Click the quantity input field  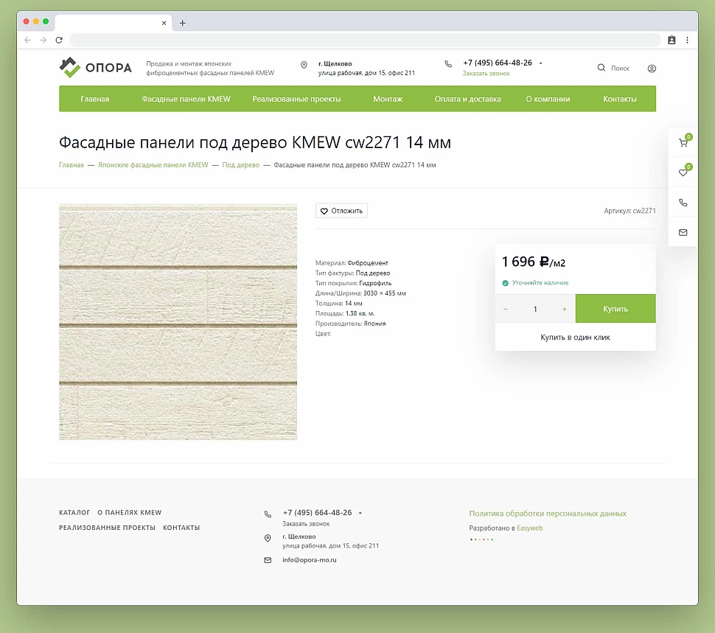(x=535, y=309)
